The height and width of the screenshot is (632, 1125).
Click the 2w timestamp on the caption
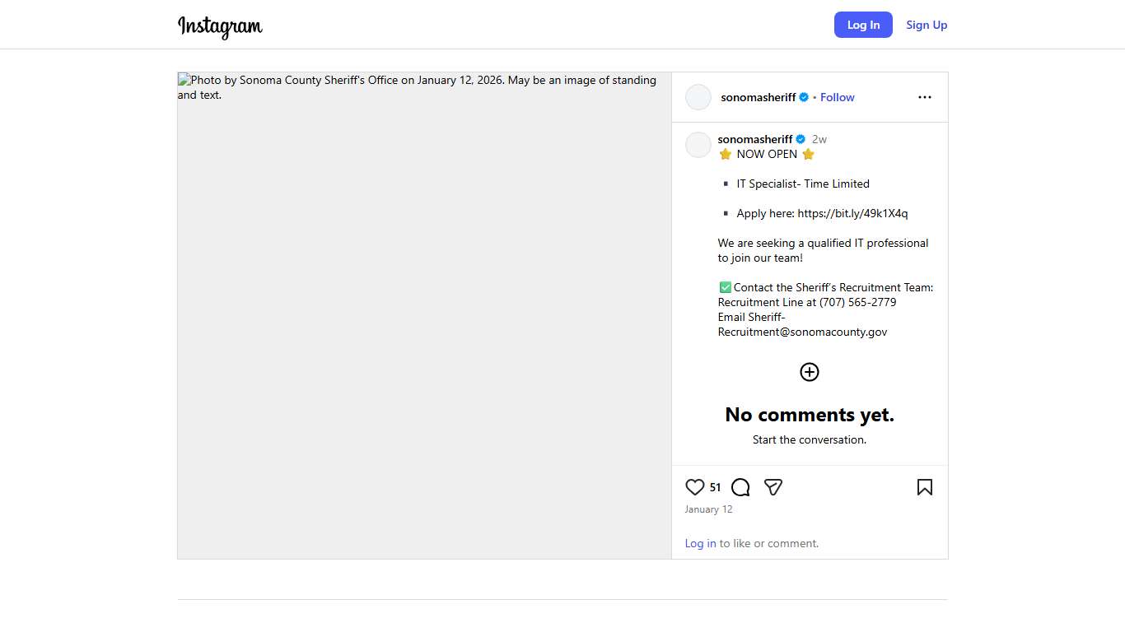pyautogui.click(x=819, y=139)
